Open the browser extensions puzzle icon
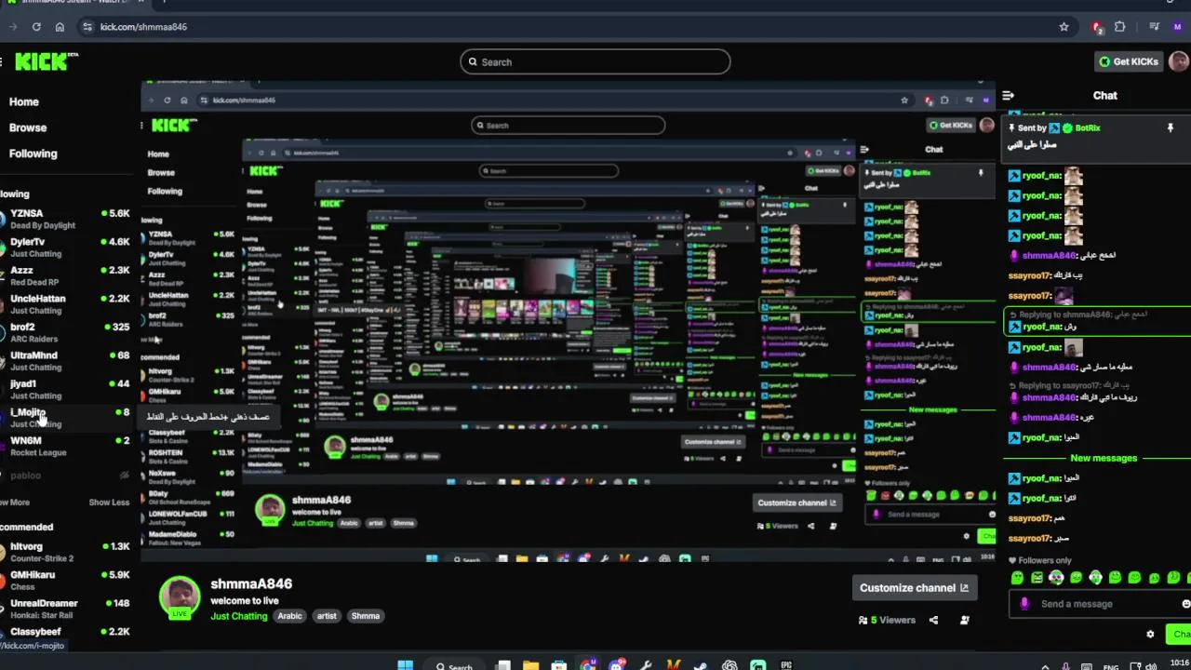 pyautogui.click(x=1119, y=27)
